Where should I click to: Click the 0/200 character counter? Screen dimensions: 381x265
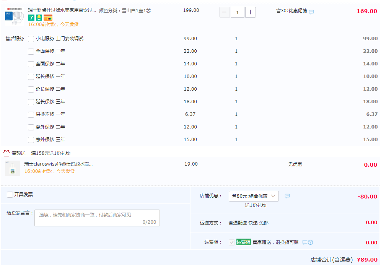pyautogui.click(x=150, y=222)
